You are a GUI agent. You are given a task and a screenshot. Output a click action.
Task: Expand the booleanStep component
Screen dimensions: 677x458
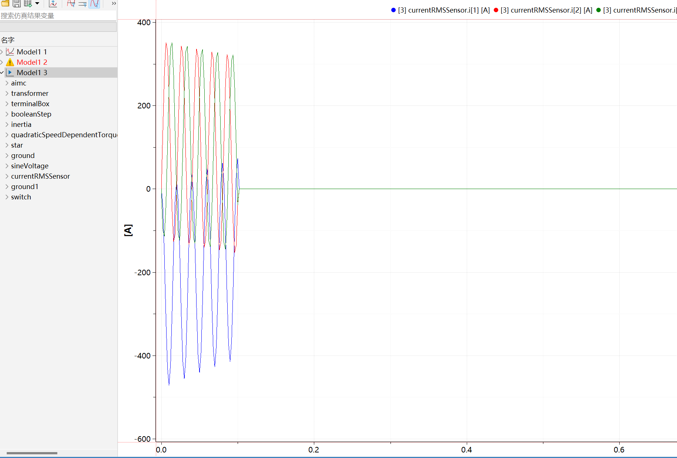[7, 114]
